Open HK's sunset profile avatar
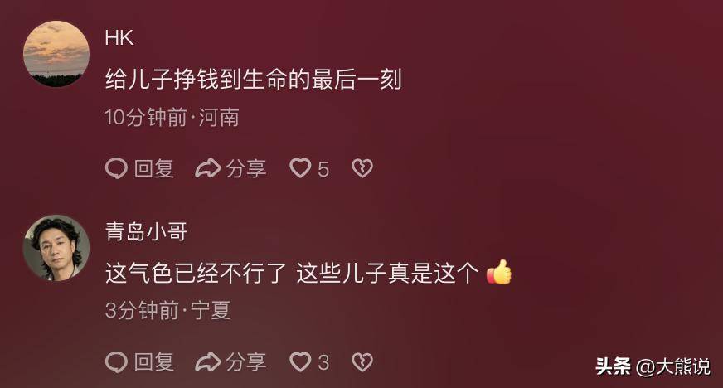Viewport: 723px width, 388px height. coord(56,53)
